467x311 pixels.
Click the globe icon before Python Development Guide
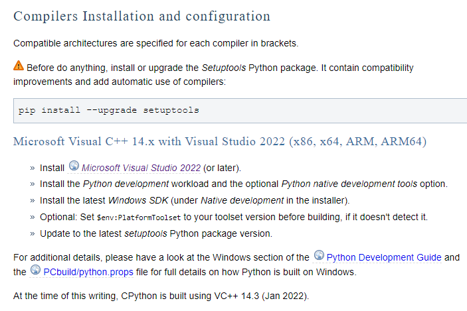tap(319, 255)
